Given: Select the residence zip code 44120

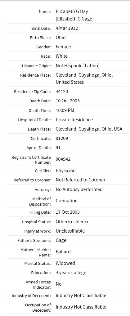Looking at the screenshot, I should [62, 91].
